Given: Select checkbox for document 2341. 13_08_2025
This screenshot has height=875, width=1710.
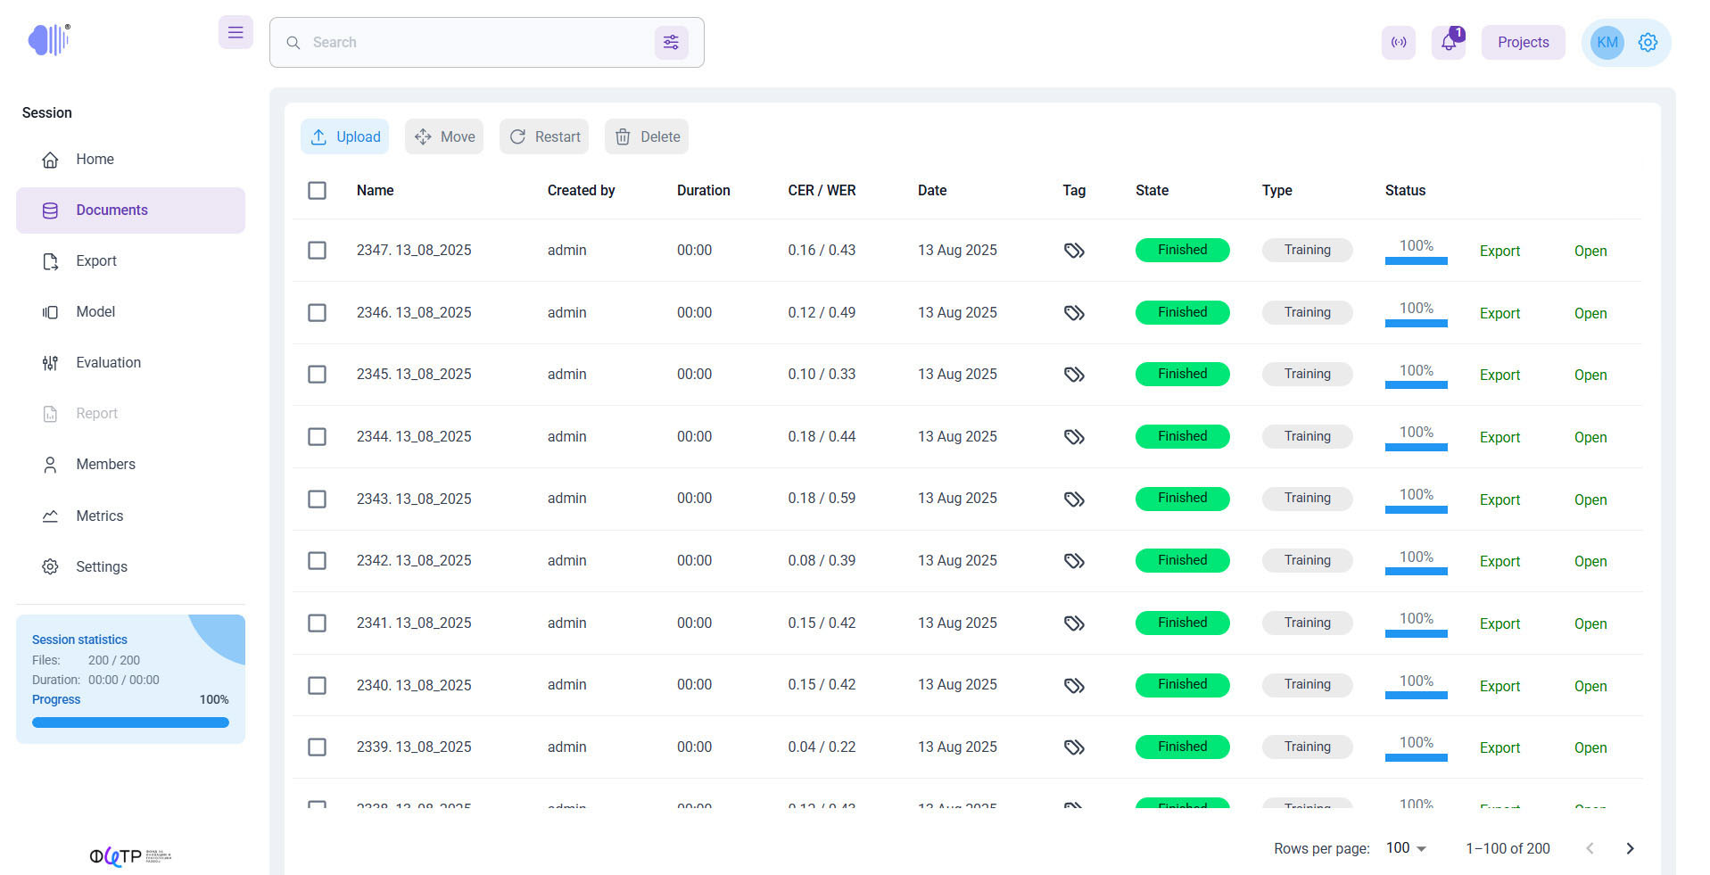Looking at the screenshot, I should point(317,623).
